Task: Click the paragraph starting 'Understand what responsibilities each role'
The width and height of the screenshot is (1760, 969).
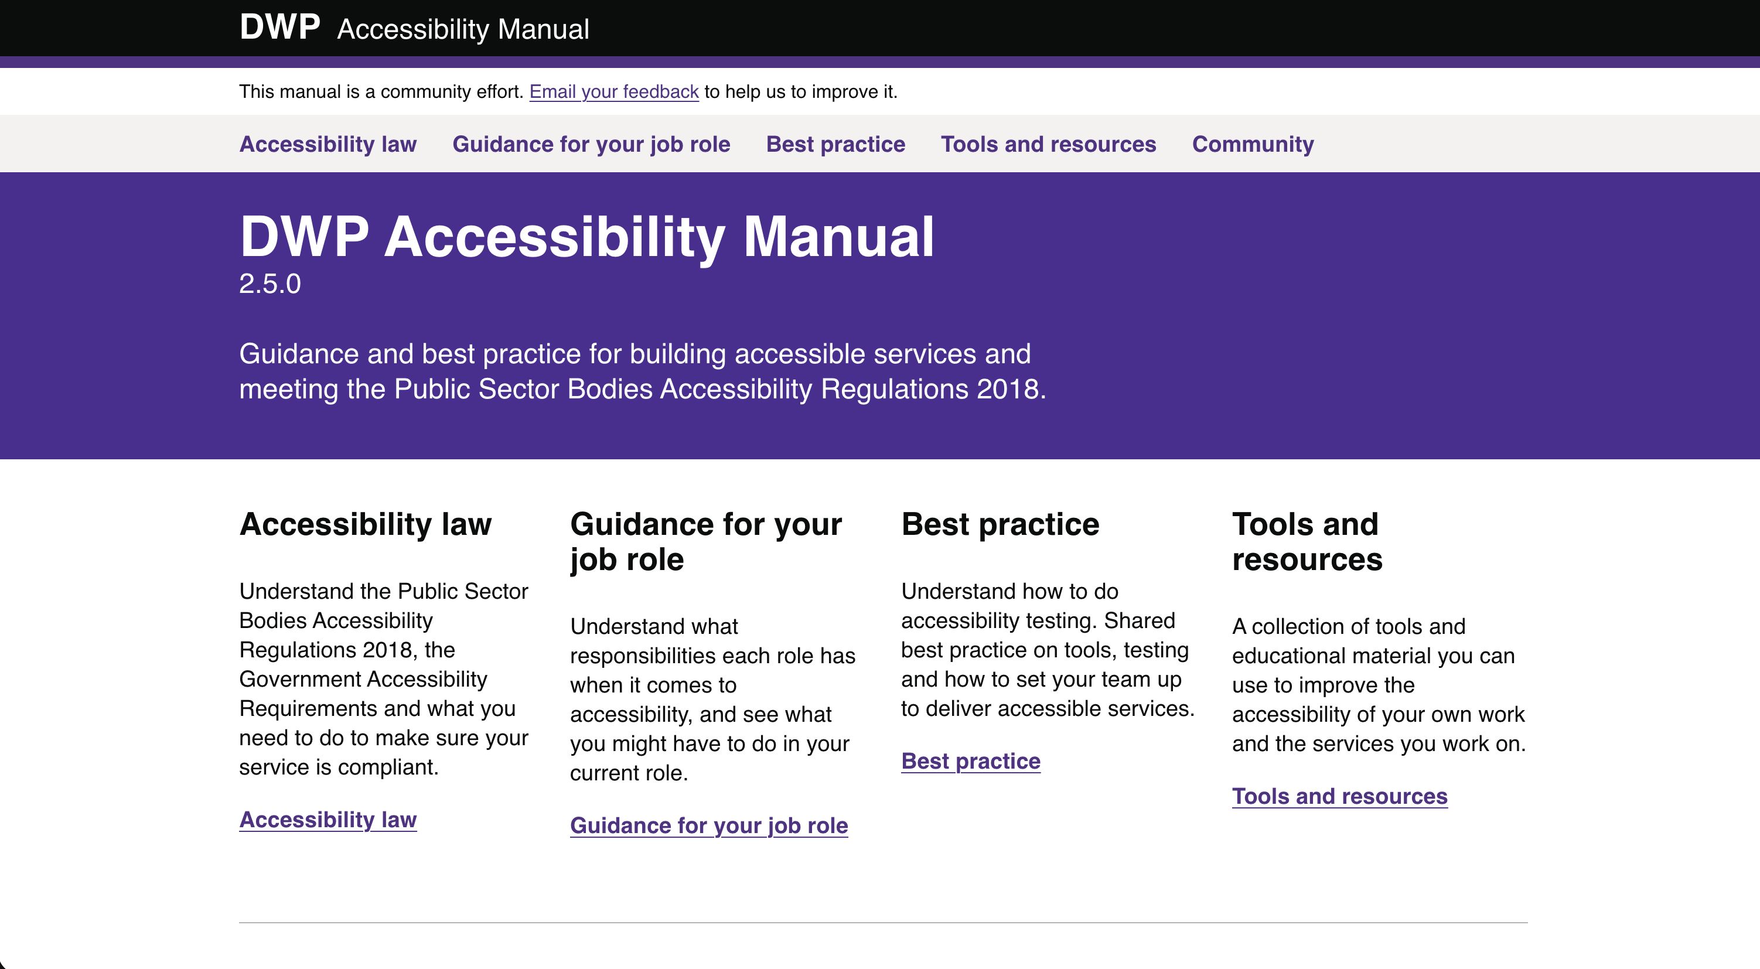Action: click(x=713, y=700)
